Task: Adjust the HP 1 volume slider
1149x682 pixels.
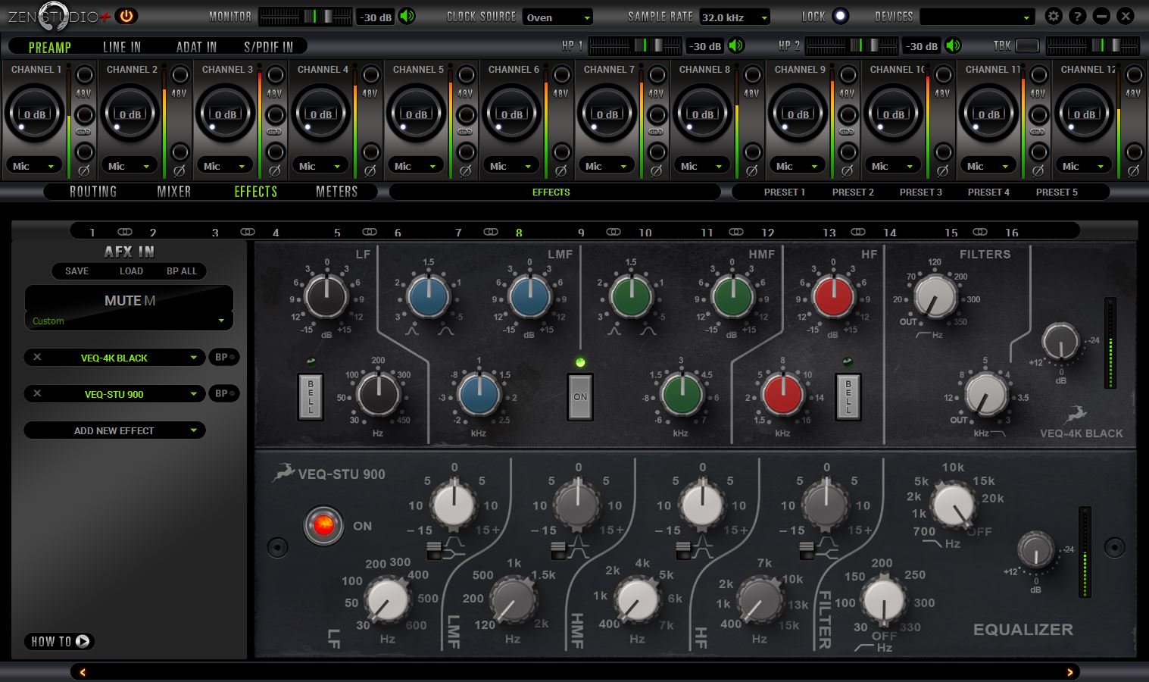Action: click(x=635, y=46)
